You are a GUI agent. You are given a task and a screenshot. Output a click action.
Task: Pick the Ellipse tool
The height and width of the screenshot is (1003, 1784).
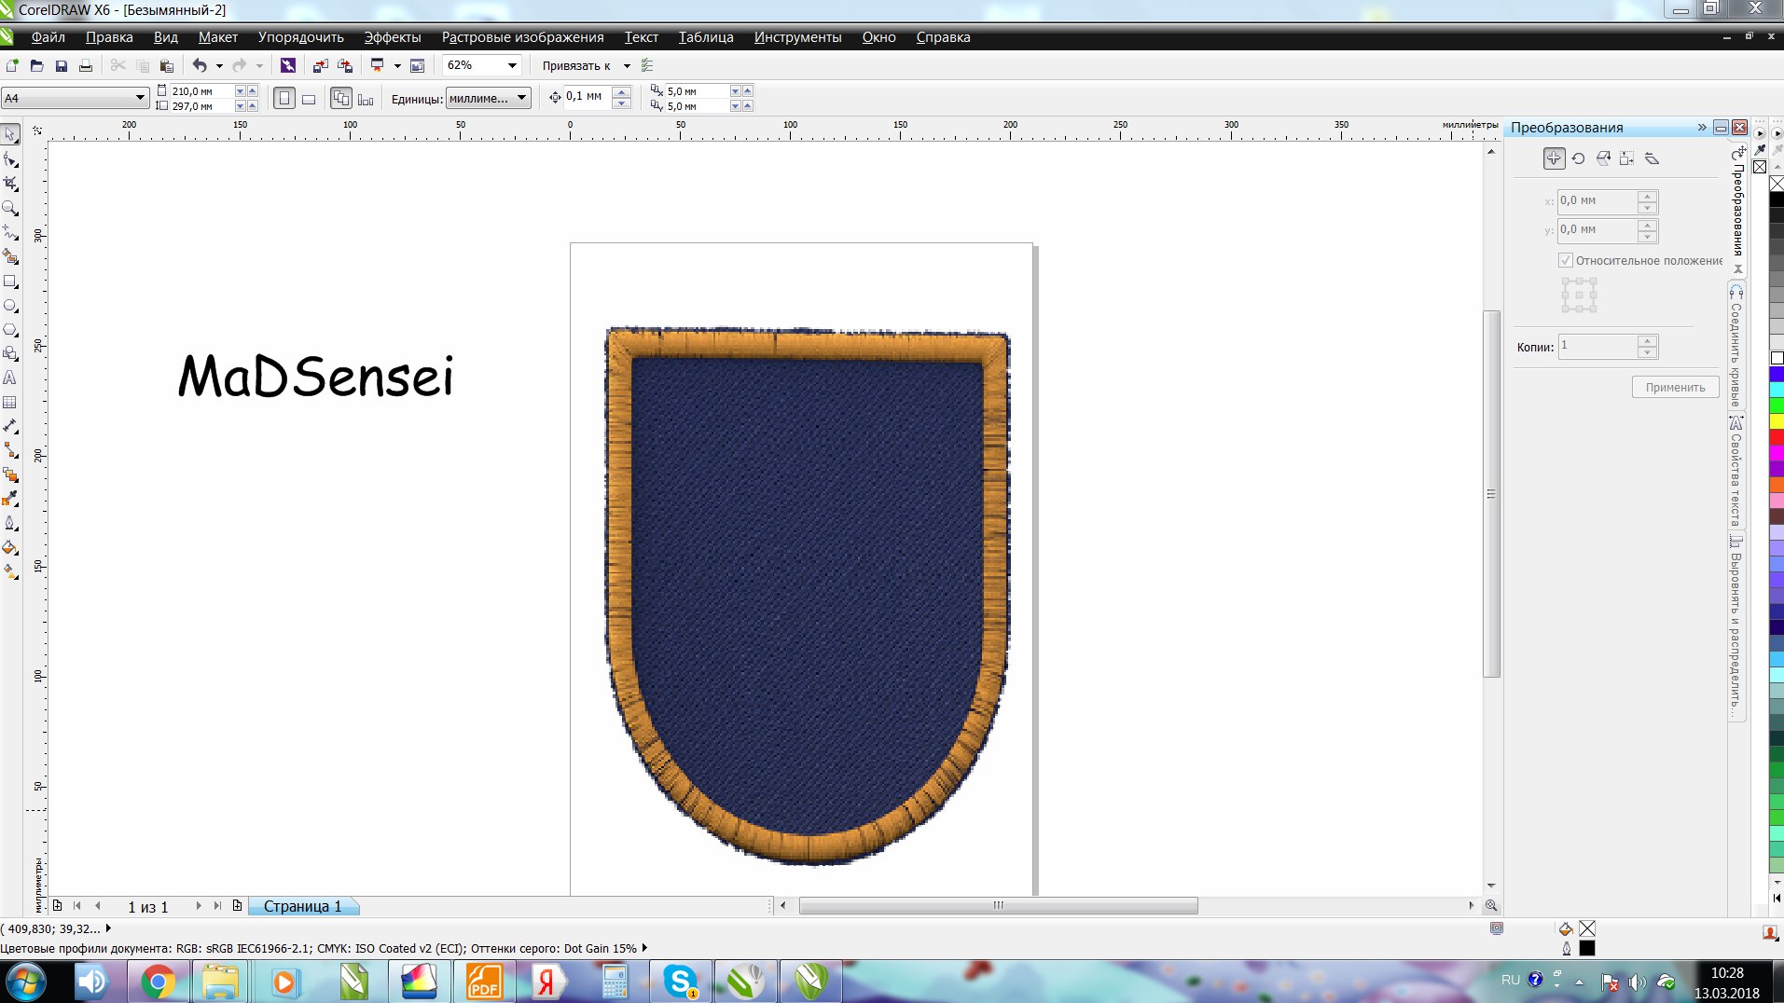tap(10, 306)
